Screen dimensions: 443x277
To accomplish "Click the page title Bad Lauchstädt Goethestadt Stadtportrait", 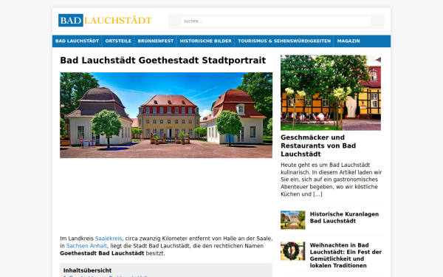I will point(162,61).
